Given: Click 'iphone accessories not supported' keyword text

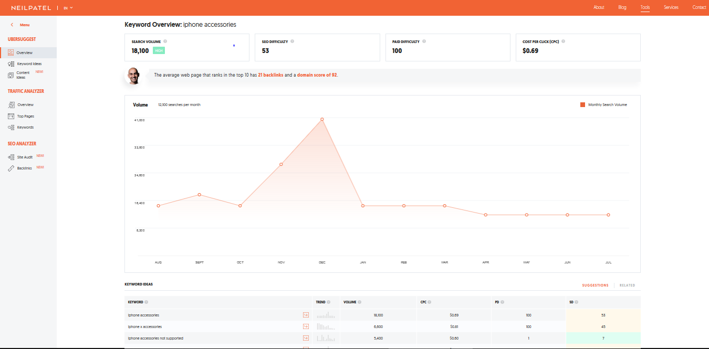Looking at the screenshot, I should (155, 338).
